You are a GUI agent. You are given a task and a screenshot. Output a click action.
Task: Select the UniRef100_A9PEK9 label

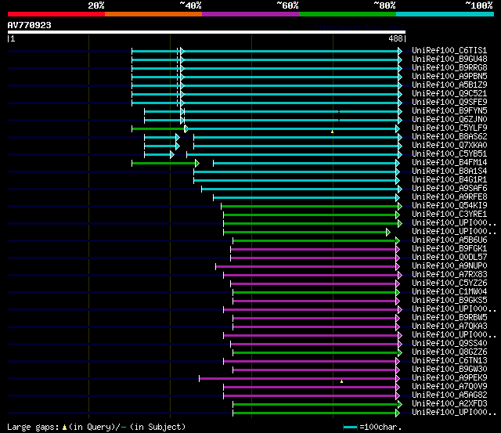449,378
